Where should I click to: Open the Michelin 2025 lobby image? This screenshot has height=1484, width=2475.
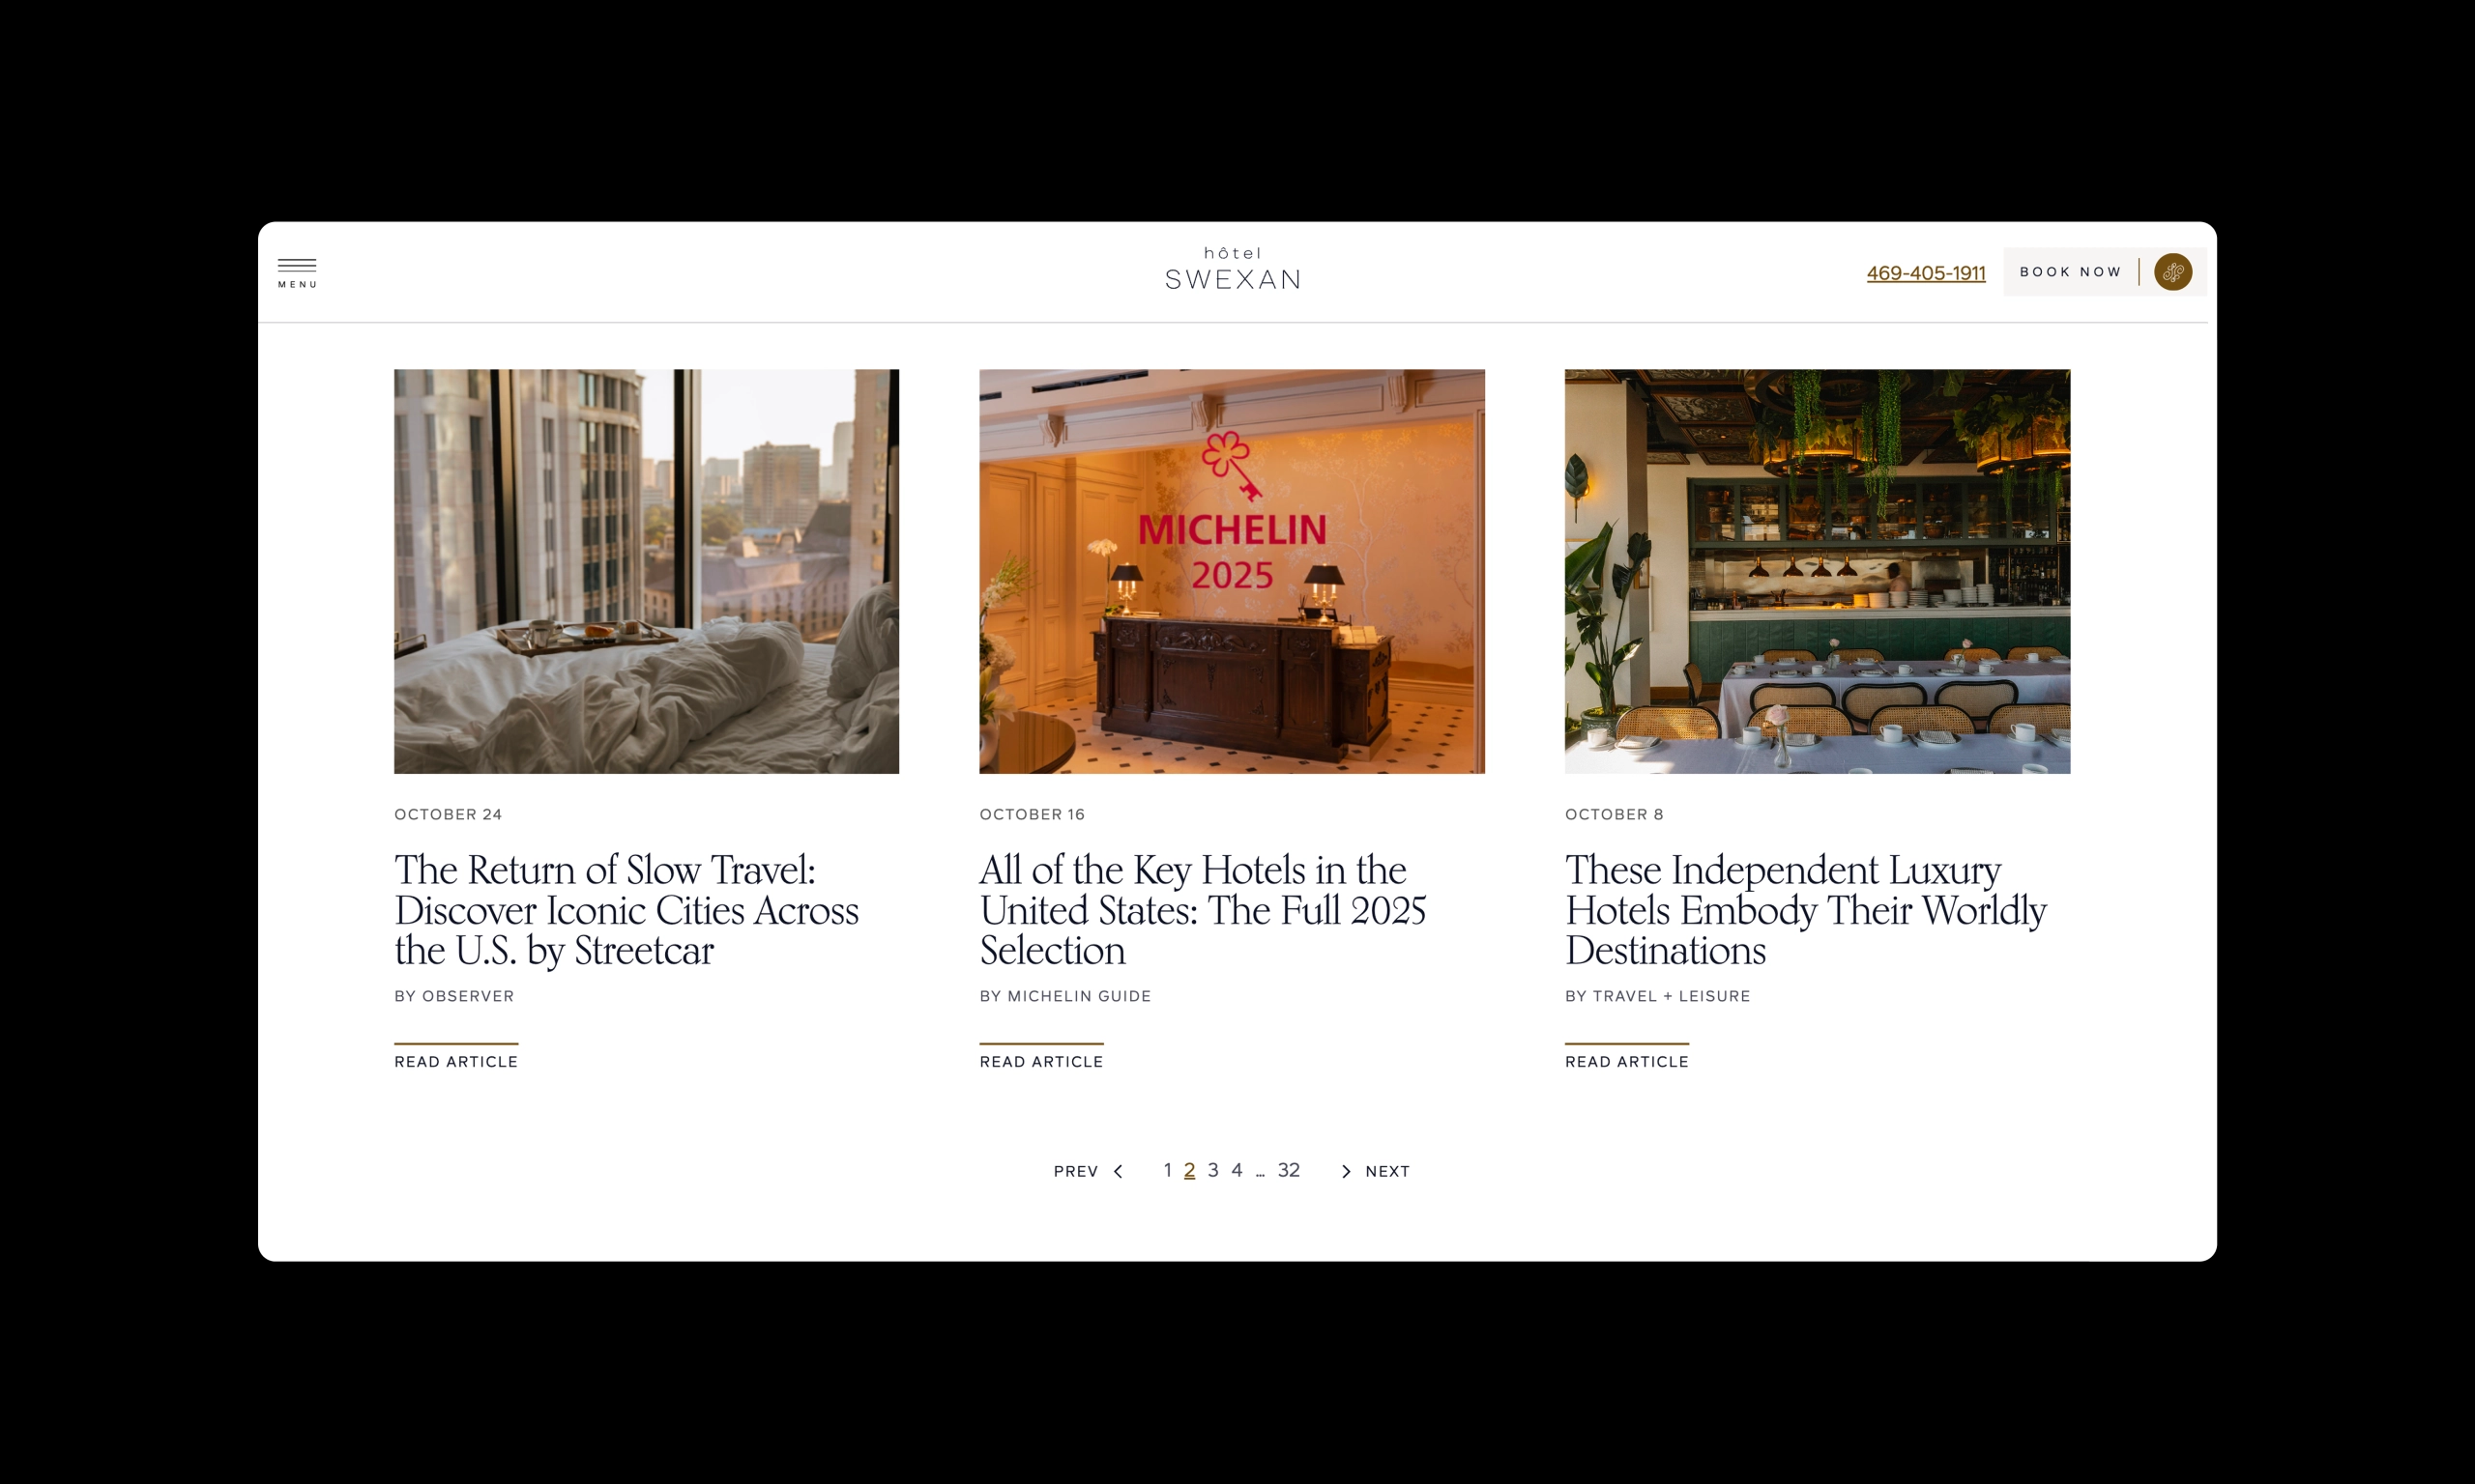pyautogui.click(x=1232, y=571)
